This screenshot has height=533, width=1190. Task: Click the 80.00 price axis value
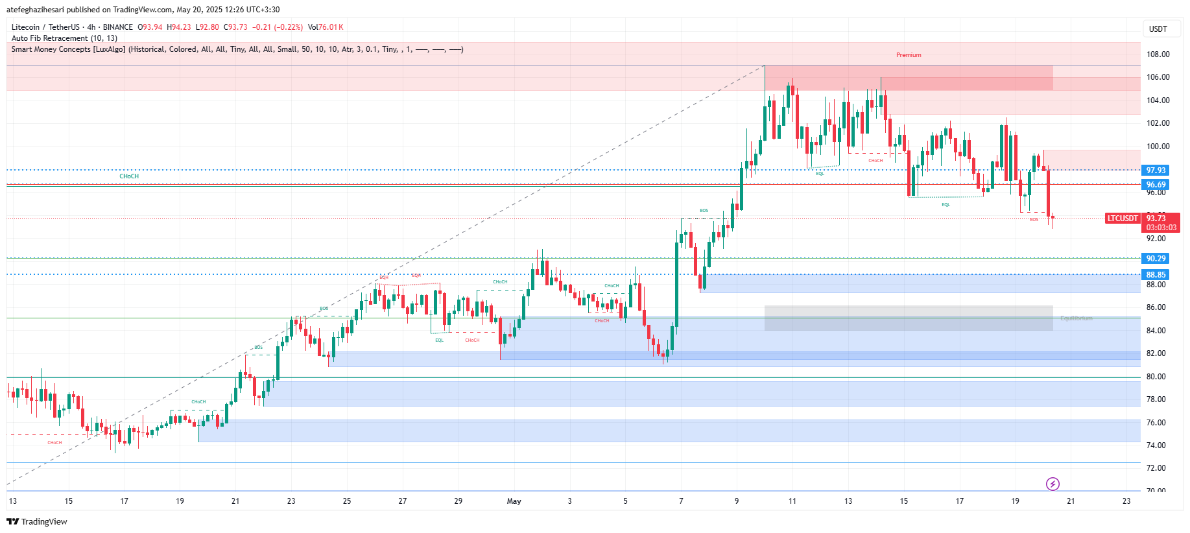pyautogui.click(x=1156, y=377)
